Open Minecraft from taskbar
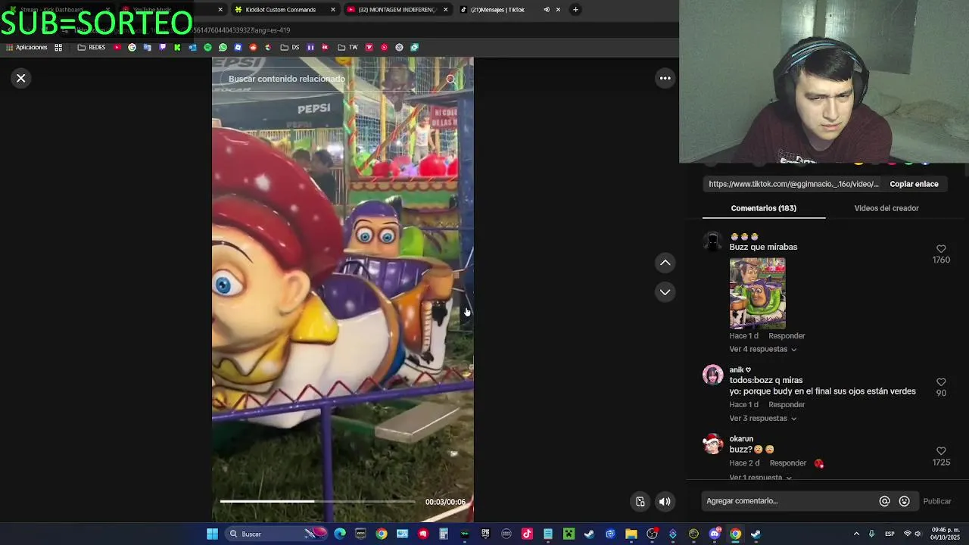The height and width of the screenshot is (545, 969). pos(569,534)
